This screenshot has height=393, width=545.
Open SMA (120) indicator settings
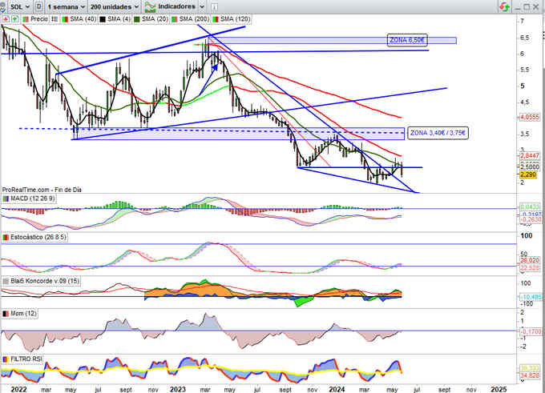[235, 18]
